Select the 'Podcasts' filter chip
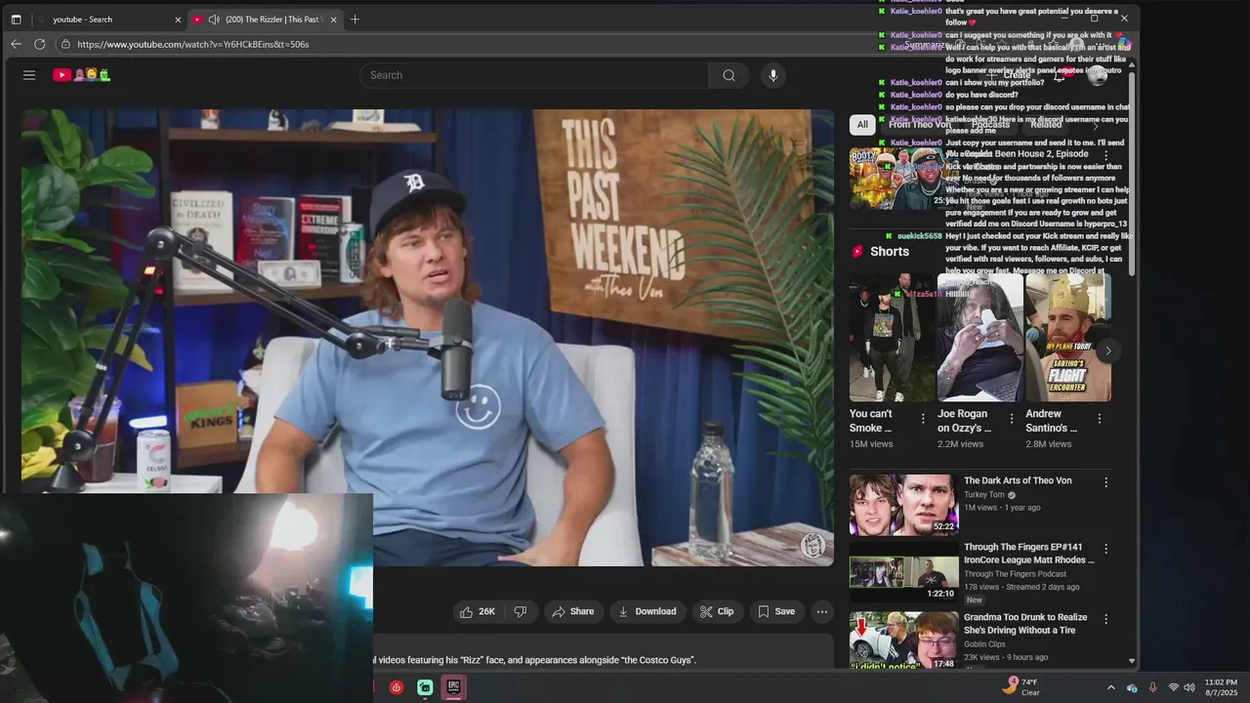 pos(990,125)
